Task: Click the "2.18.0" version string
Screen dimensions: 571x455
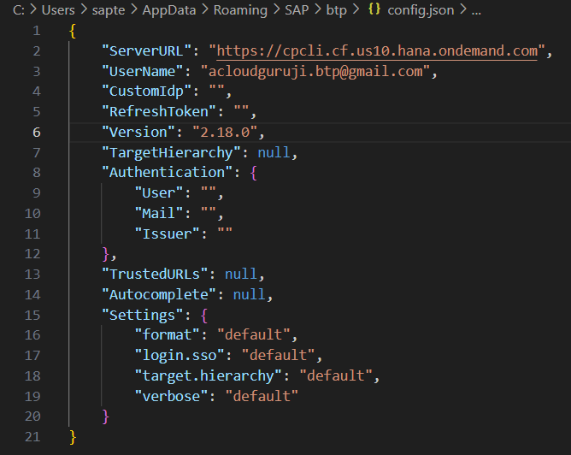Action: pos(228,132)
